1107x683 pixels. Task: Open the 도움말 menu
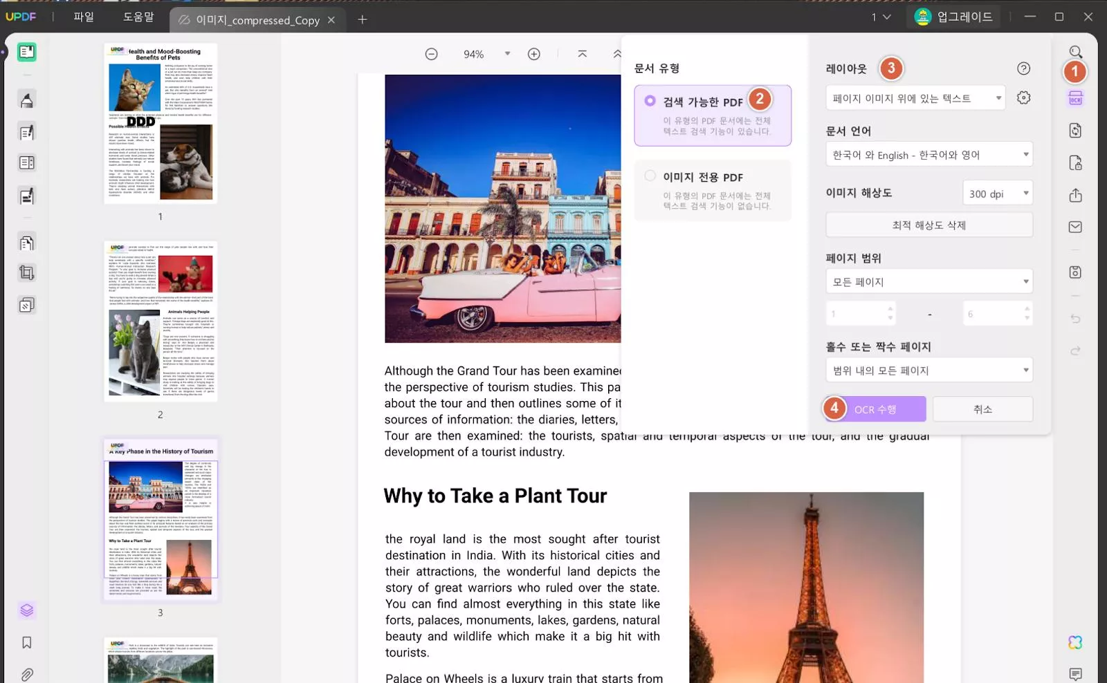(138, 17)
